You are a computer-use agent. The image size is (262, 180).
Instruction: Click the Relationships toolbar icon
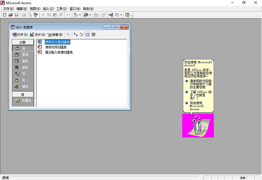(110, 15)
